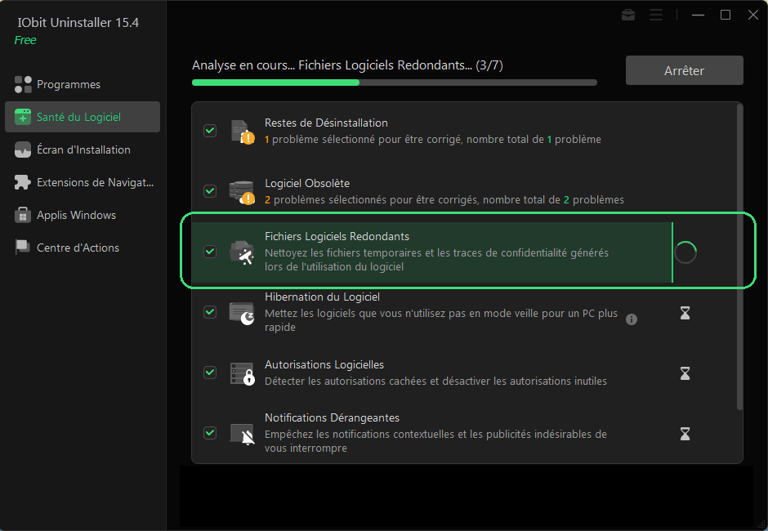Click the Hibernation du Logiciel title
The width and height of the screenshot is (768, 531).
[322, 297]
